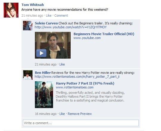This screenshot has width=161, height=131.
Task: Open Ben Hiller's profile name link
Action: pos(43,73)
